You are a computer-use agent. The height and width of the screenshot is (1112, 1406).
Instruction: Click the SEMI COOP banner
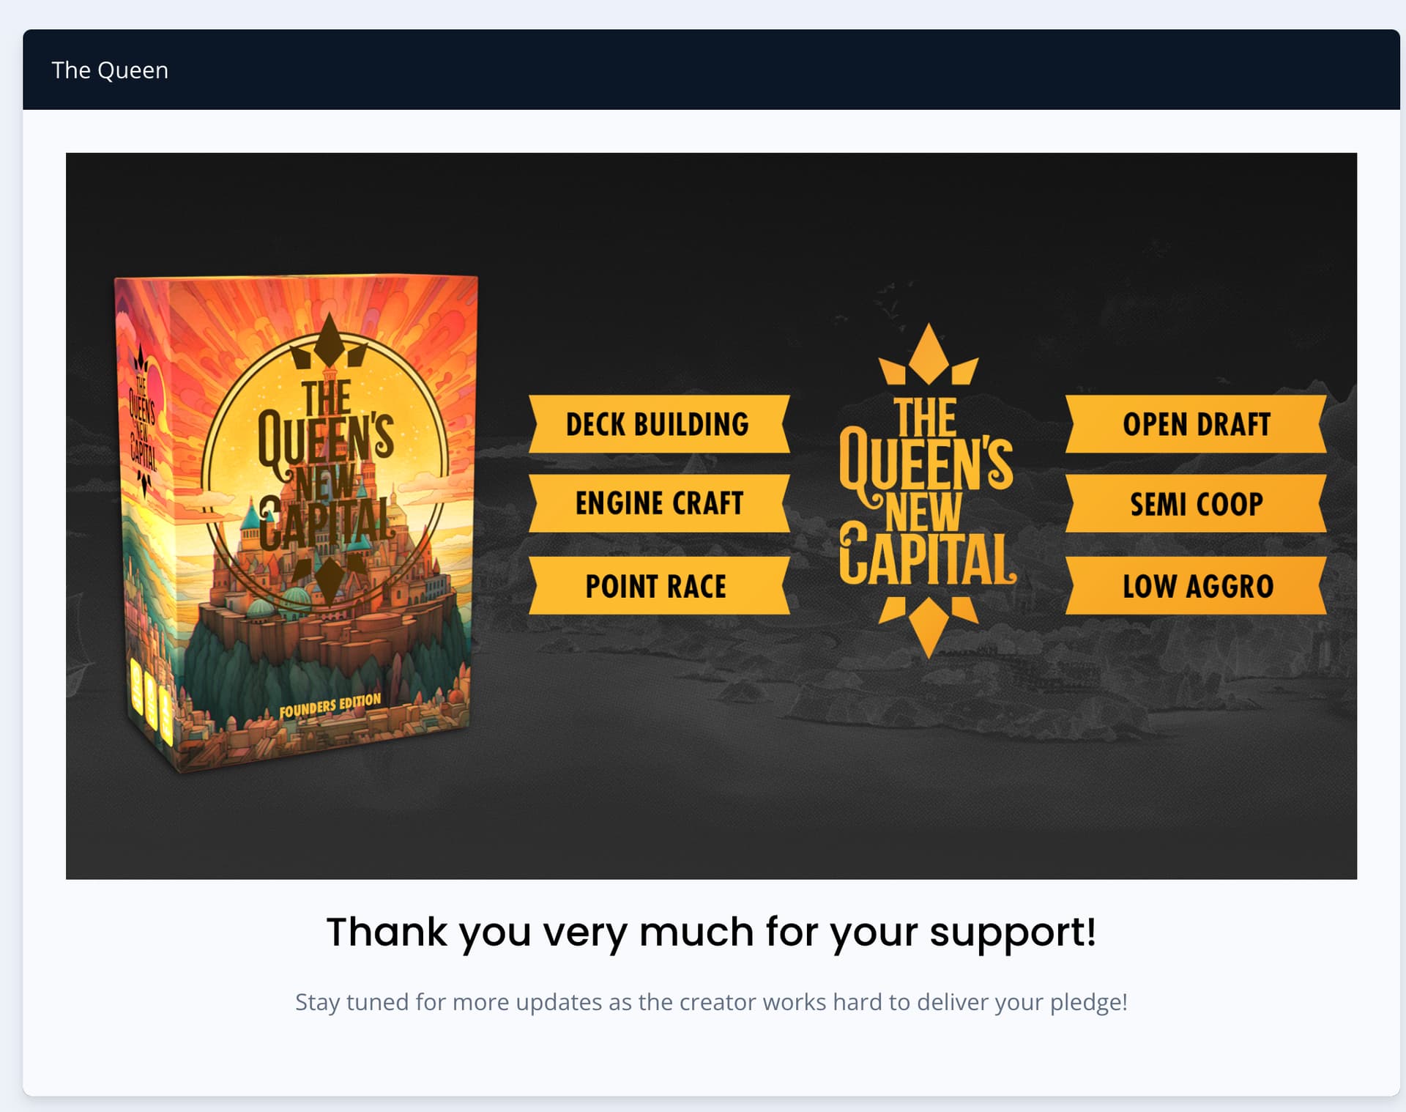[x=1196, y=503]
